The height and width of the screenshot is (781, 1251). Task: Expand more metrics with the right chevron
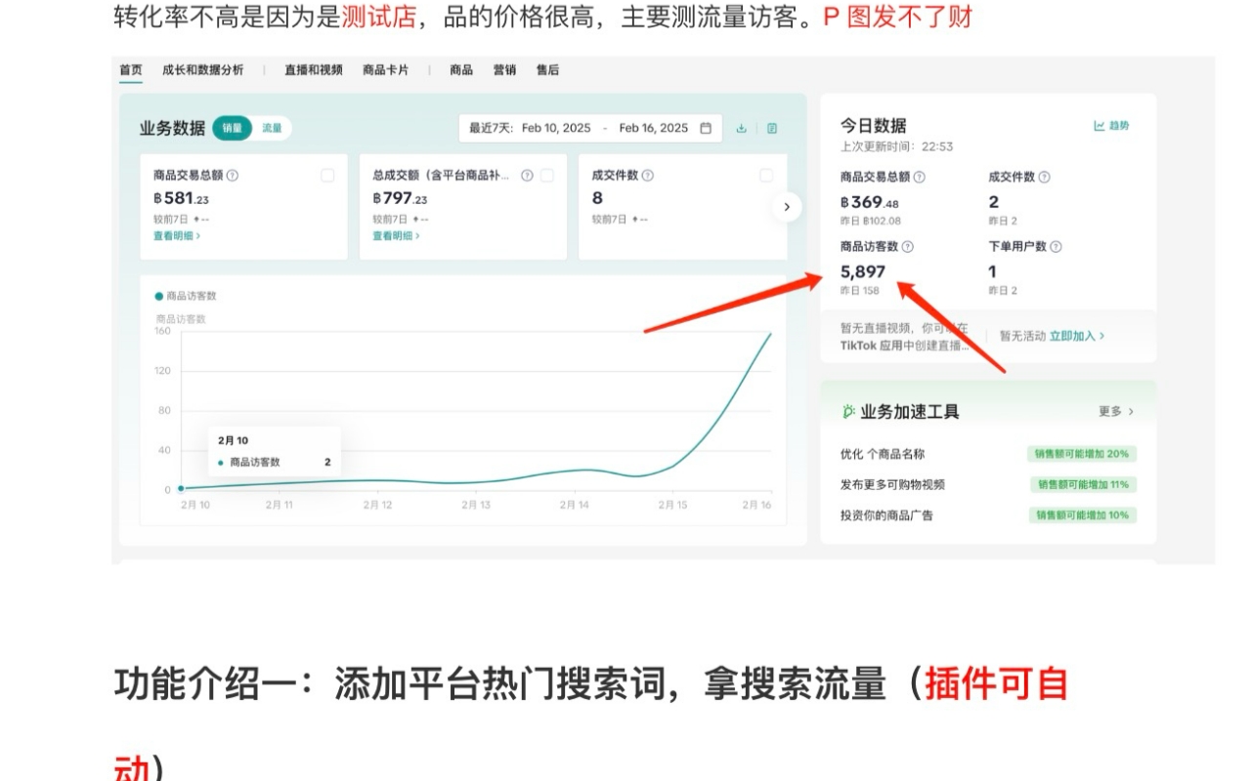pos(788,207)
